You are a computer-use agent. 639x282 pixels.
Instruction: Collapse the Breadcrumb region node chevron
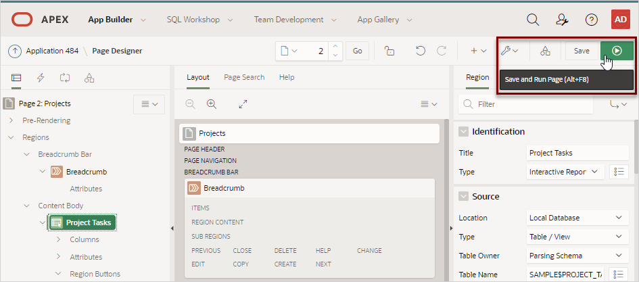(43, 172)
